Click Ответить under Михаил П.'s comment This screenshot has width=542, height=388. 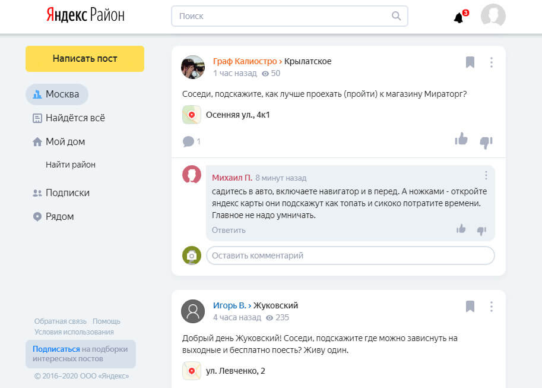[x=229, y=231]
